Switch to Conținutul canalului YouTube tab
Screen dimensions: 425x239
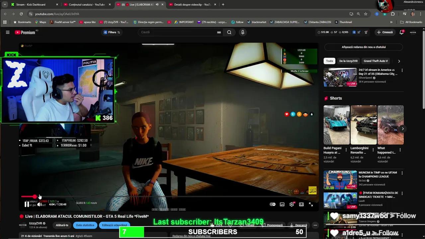(87, 5)
